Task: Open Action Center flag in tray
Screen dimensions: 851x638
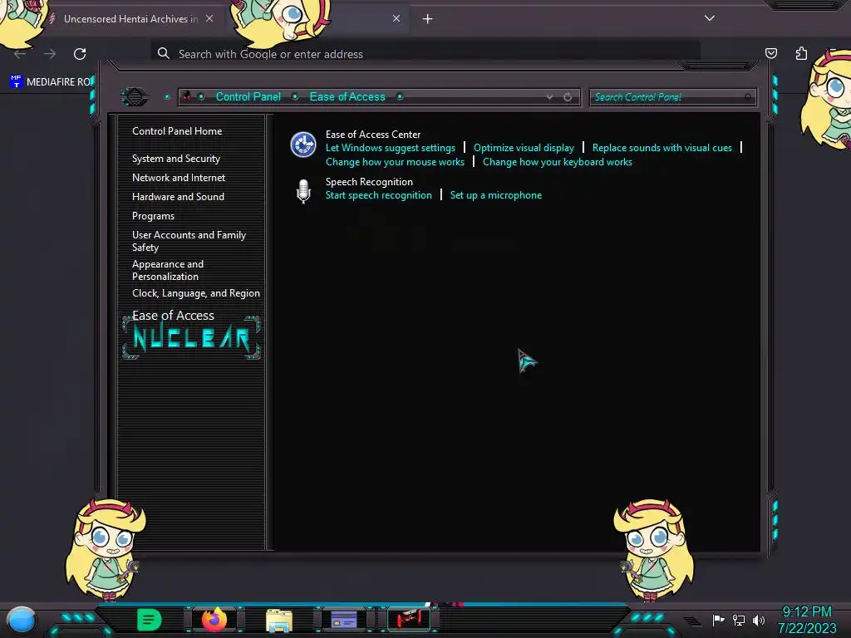Action: pos(719,620)
